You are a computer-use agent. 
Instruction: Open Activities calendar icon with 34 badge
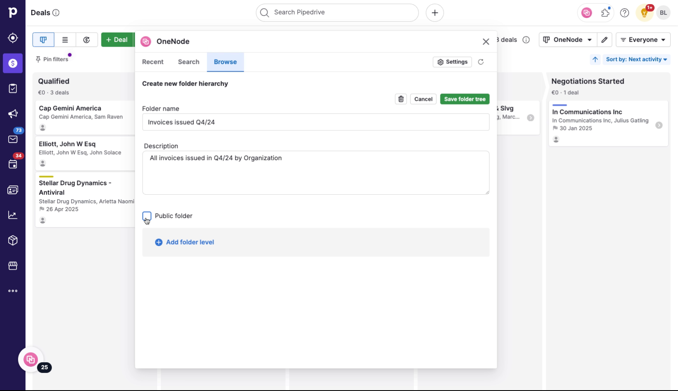[13, 165]
